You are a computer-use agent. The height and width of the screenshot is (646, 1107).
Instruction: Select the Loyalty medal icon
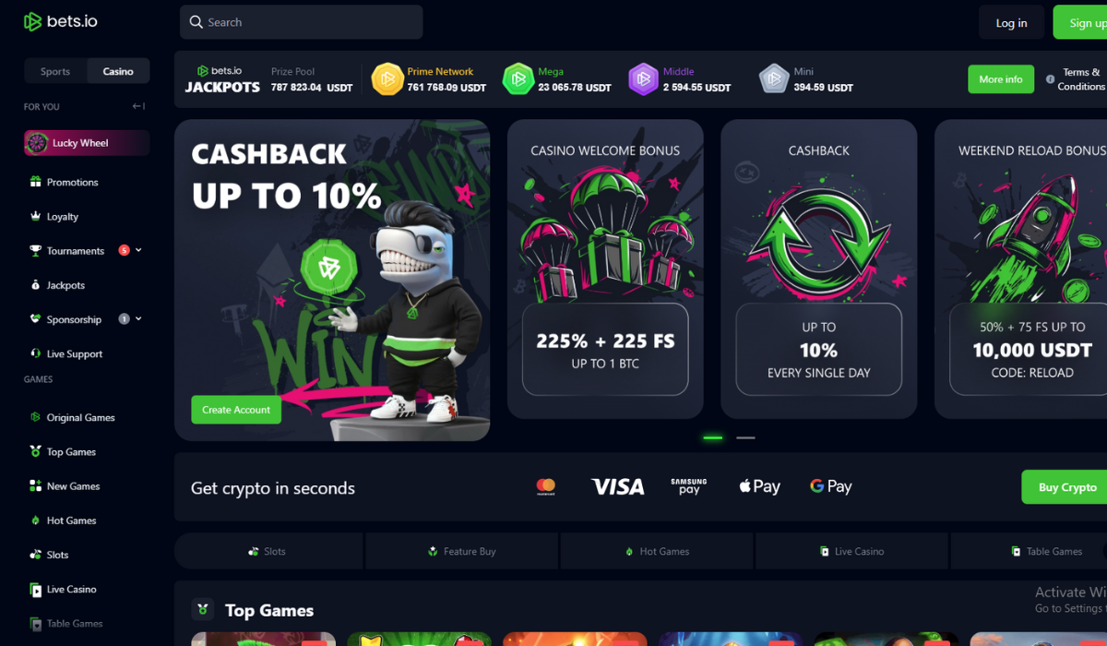click(x=35, y=216)
